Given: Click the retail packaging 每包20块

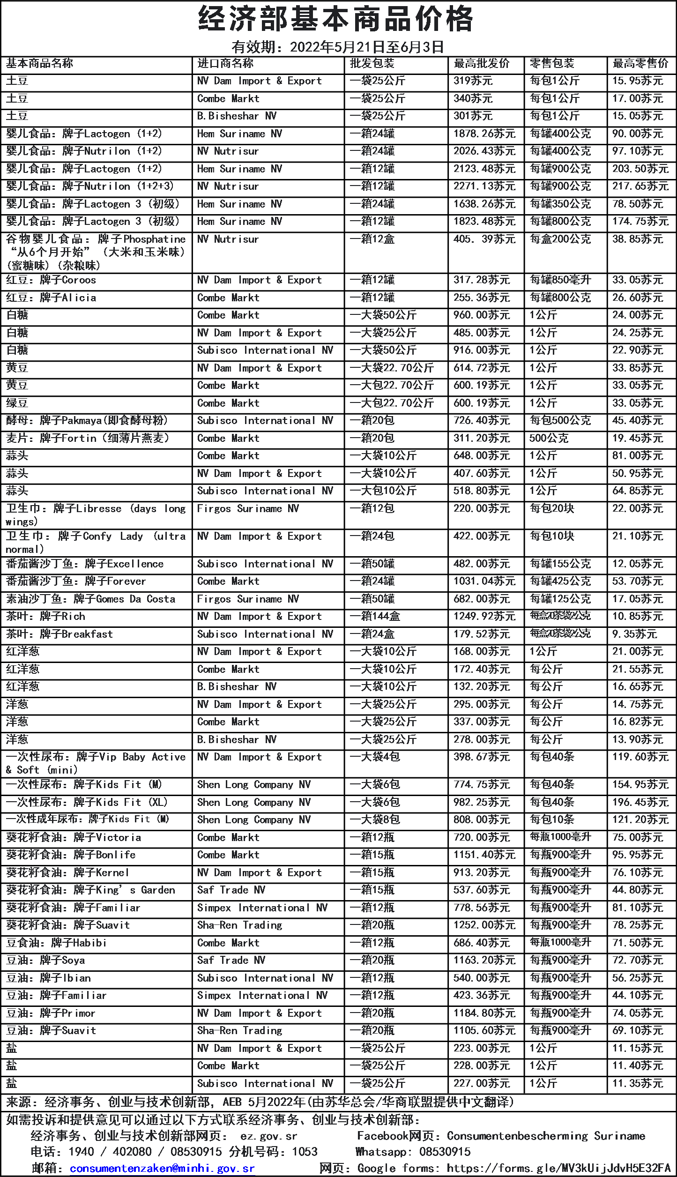Looking at the screenshot, I should tap(552, 508).
